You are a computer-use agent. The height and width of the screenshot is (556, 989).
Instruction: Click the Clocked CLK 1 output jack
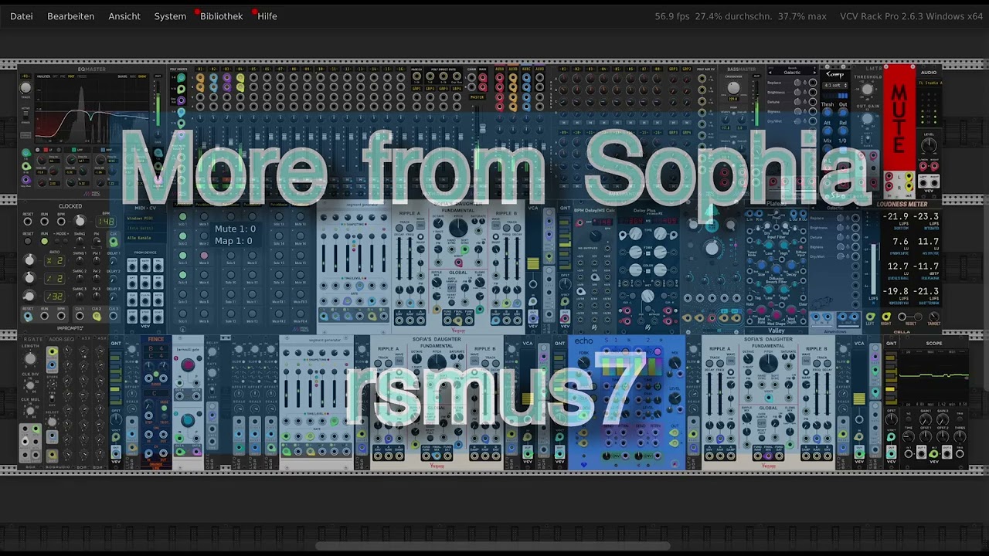point(80,316)
